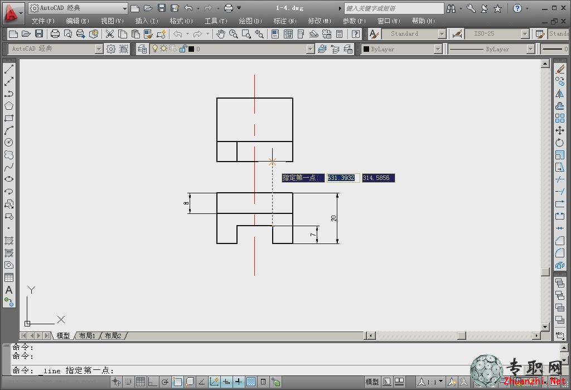
Task: Open the 文件(F) menu
Action: point(43,21)
